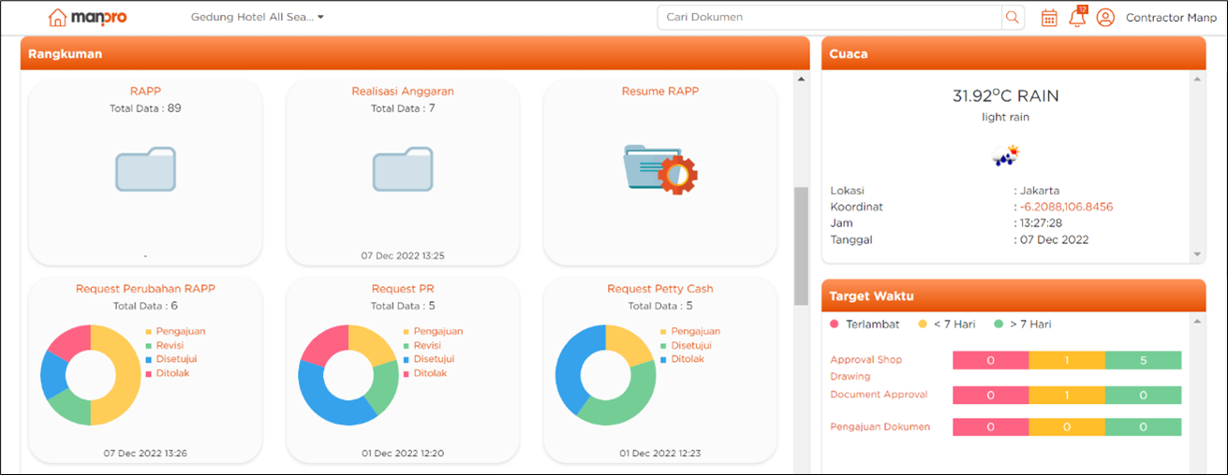The height and width of the screenshot is (475, 1228).
Task: Open the notifications bell icon
Action: click(1077, 18)
